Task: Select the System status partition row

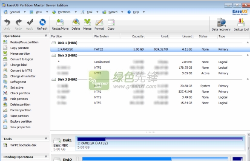Action: (150, 86)
